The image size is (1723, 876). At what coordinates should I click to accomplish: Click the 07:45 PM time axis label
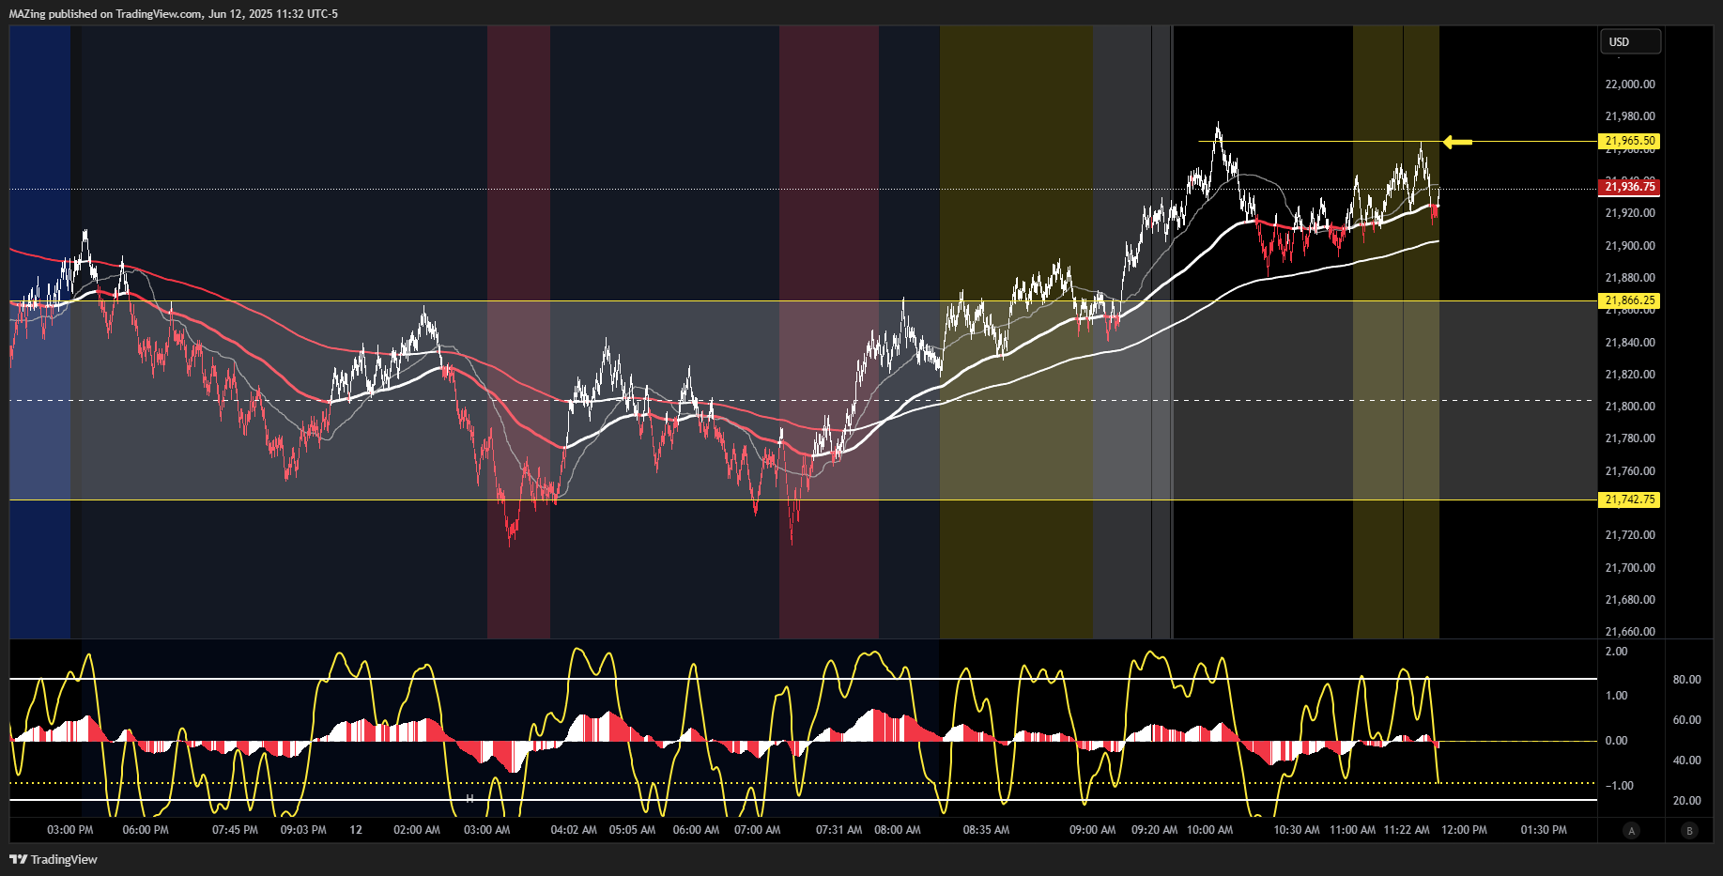click(235, 830)
